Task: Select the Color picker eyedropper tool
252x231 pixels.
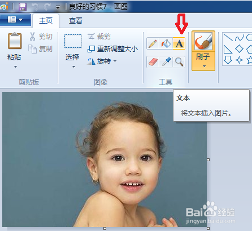Action: click(x=166, y=62)
